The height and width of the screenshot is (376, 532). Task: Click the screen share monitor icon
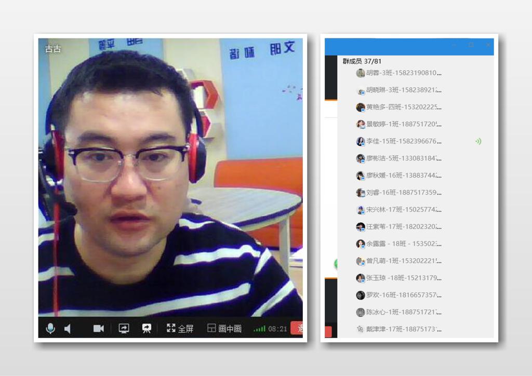point(124,329)
